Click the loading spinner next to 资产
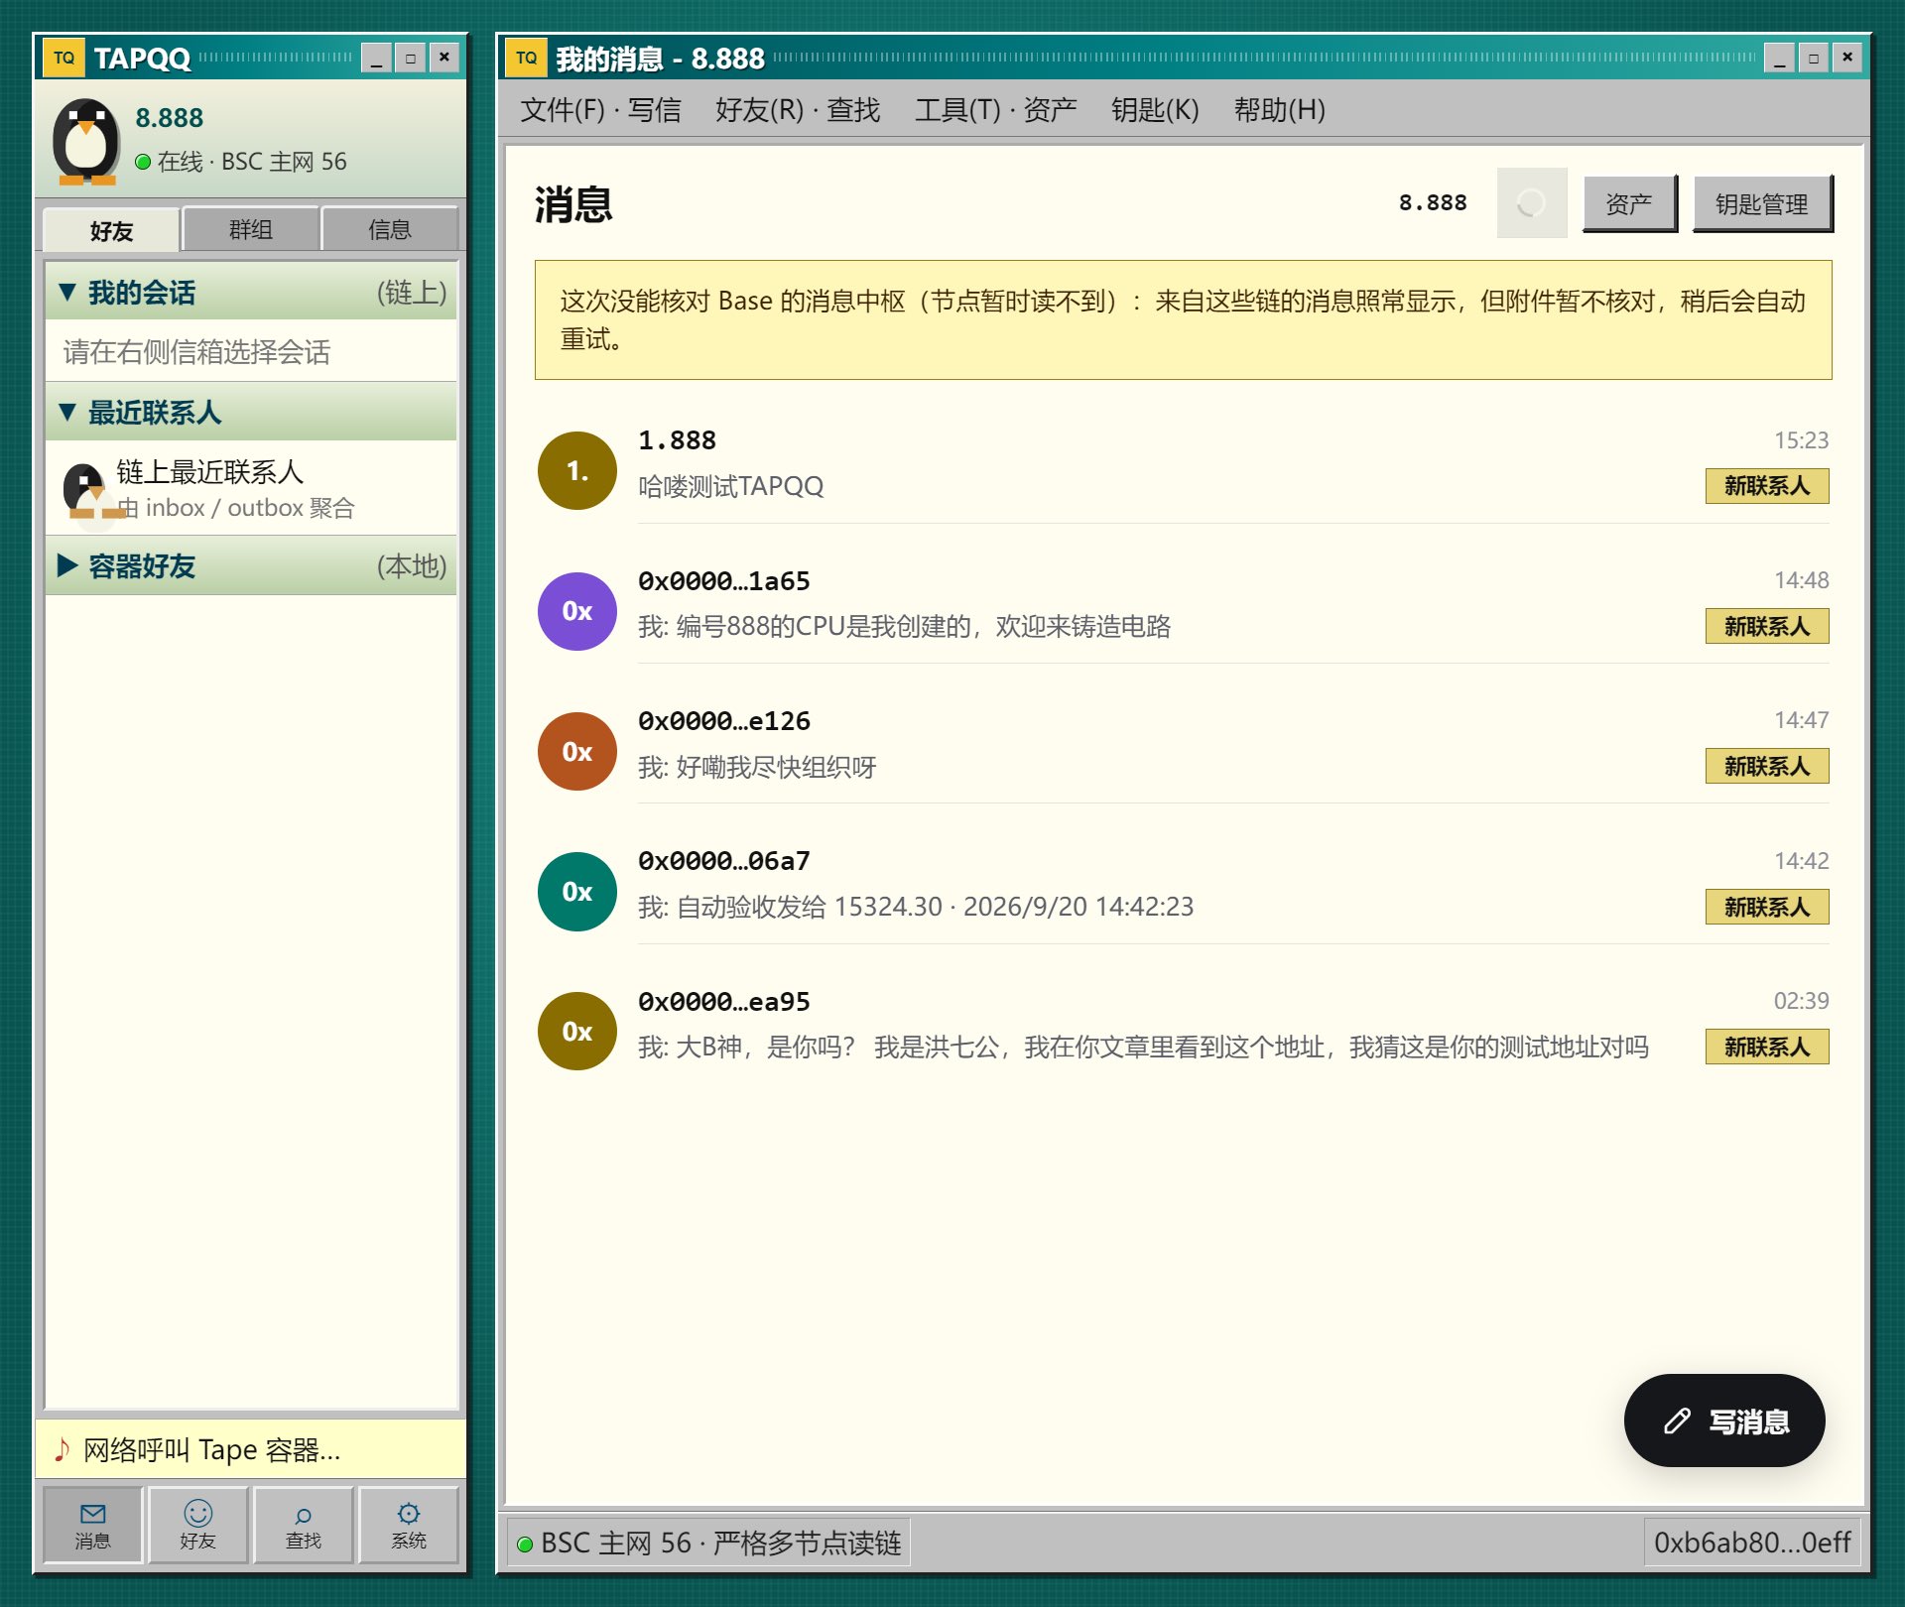 click(x=1531, y=202)
